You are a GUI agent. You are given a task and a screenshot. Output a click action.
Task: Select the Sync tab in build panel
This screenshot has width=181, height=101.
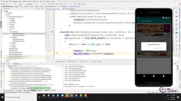tap(8, 64)
